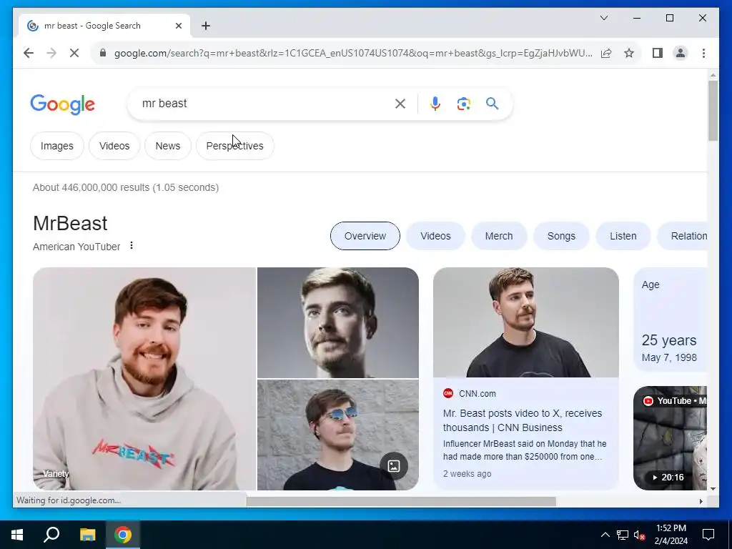Image resolution: width=732 pixels, height=549 pixels.
Task: Filter results by Images
Action: tap(57, 146)
